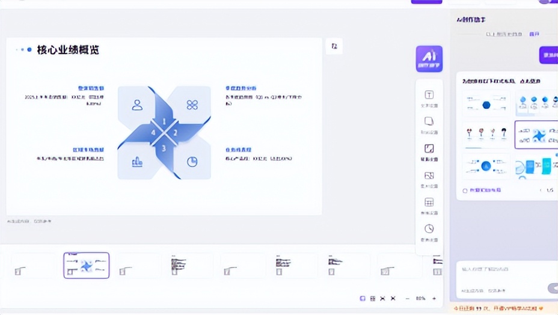Choose the four map-pins layout thumbnail
558x315 pixels.
click(486, 135)
